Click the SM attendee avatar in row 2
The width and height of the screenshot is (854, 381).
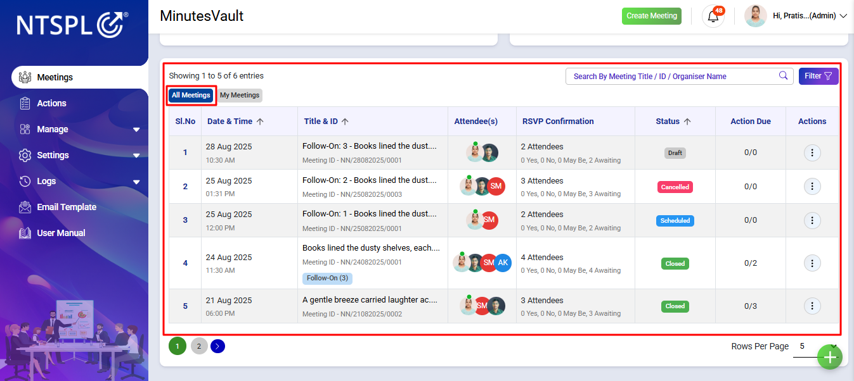click(496, 186)
